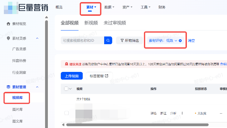Image resolution: width=227 pixels, height=128 pixels.
Task: Click the table horizontal scrollbar
Action: 137,125
